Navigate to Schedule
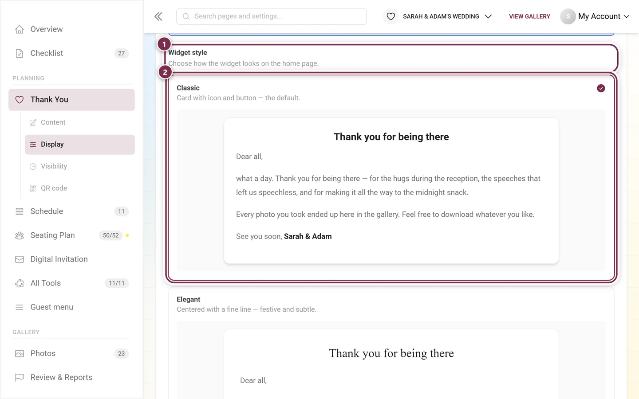The height and width of the screenshot is (399, 639). [71, 211]
